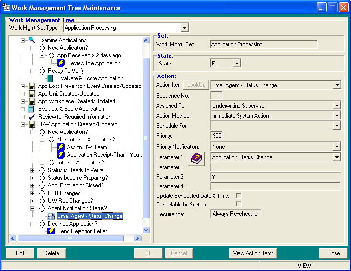Click the lightning icon for Review Idle Application
Image resolution: width=351 pixels, height=271 pixels.
(x=61, y=63)
